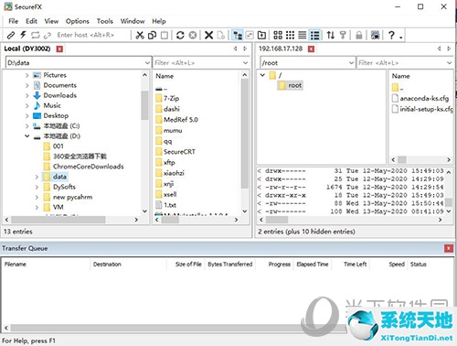Click the Go up to parent folder icon
This screenshot has height=346, width=457.
coord(261,35)
